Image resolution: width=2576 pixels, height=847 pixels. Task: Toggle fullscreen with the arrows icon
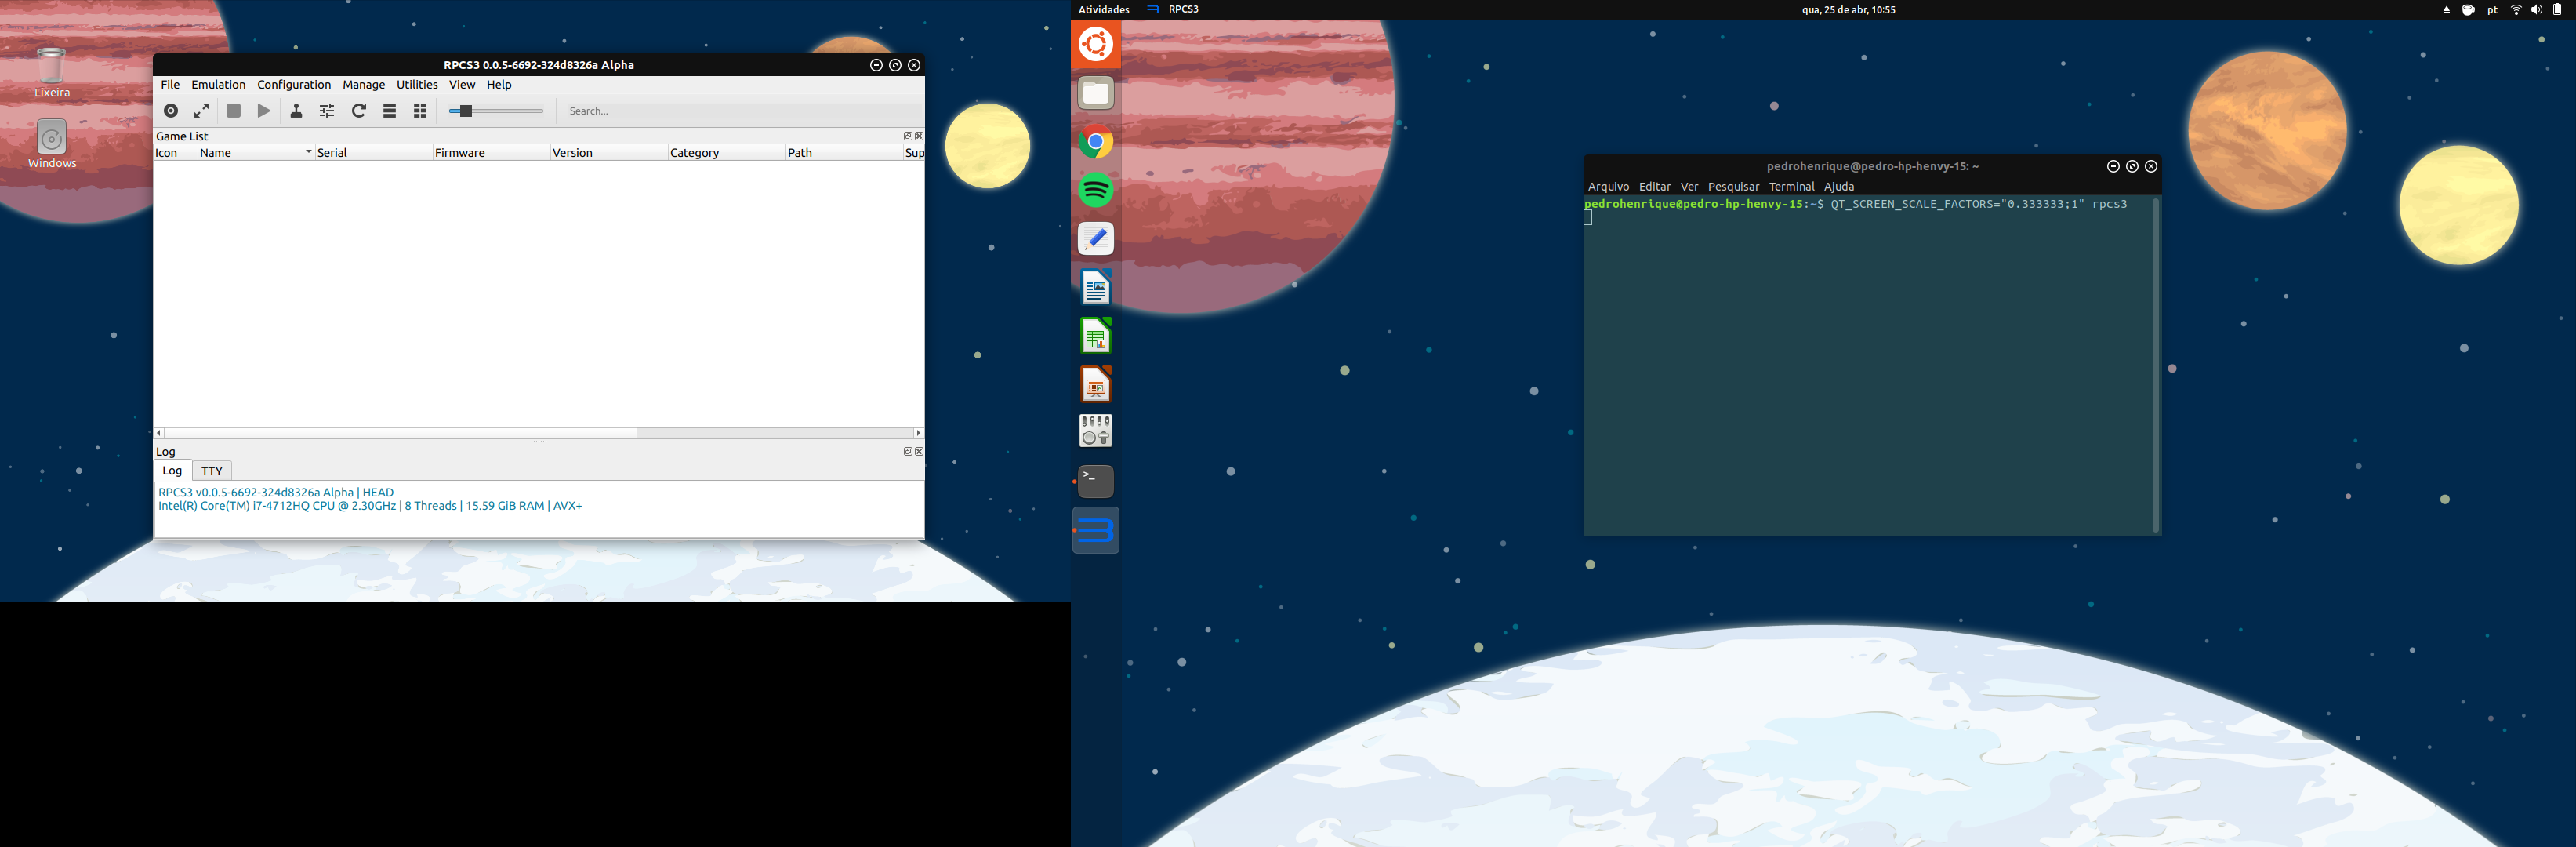click(x=201, y=111)
